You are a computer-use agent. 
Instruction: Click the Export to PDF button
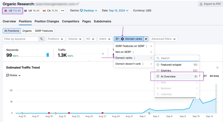coord(210,4)
